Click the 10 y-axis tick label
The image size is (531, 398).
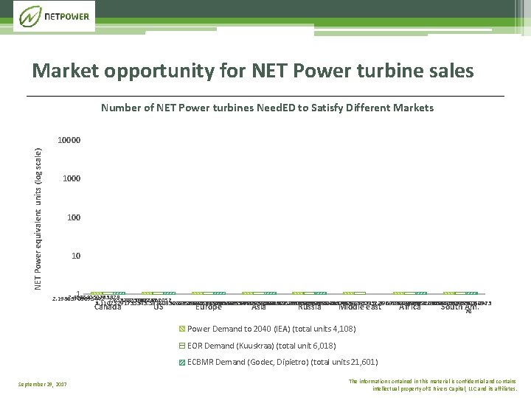point(76,256)
